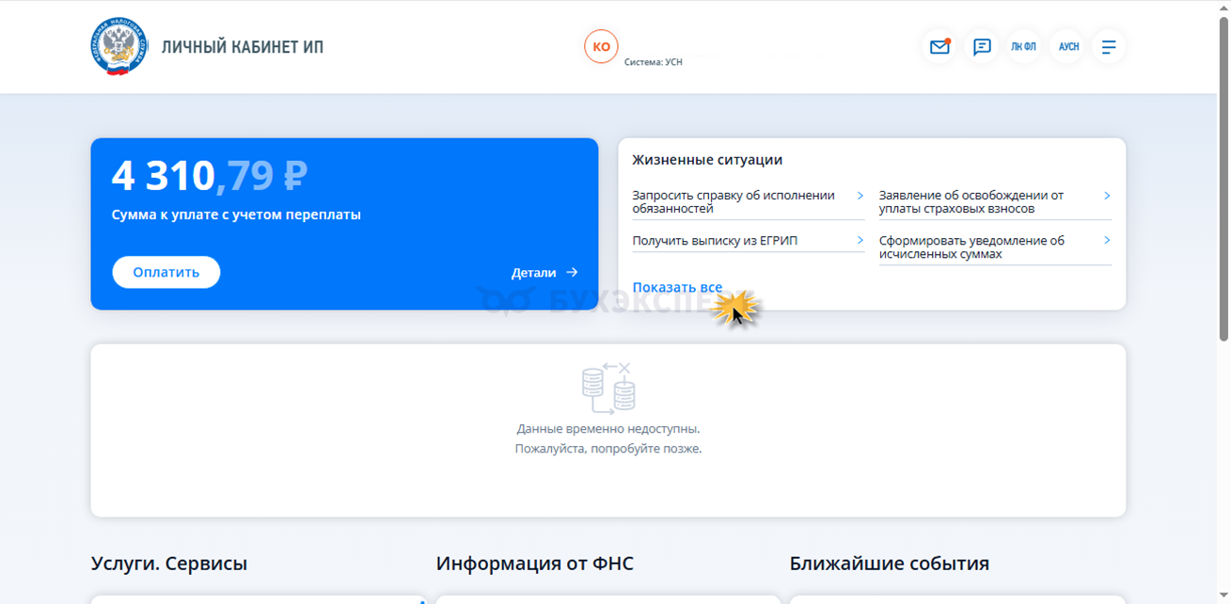1231x604 pixels.
Task: Expand Заявление об освобождении от уплаты chevron
Action: 1107,196
